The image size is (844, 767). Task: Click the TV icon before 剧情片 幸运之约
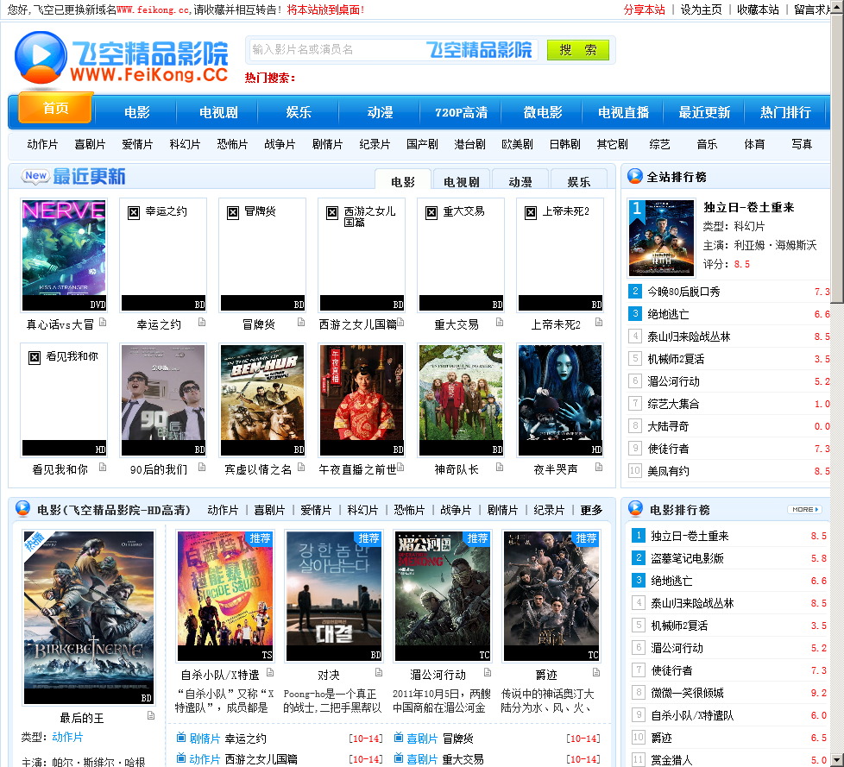[x=181, y=737]
